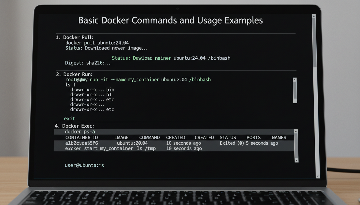Click the 'Digest: sha226:...' line
Screen dimensions: 360x205
[x=88, y=63]
